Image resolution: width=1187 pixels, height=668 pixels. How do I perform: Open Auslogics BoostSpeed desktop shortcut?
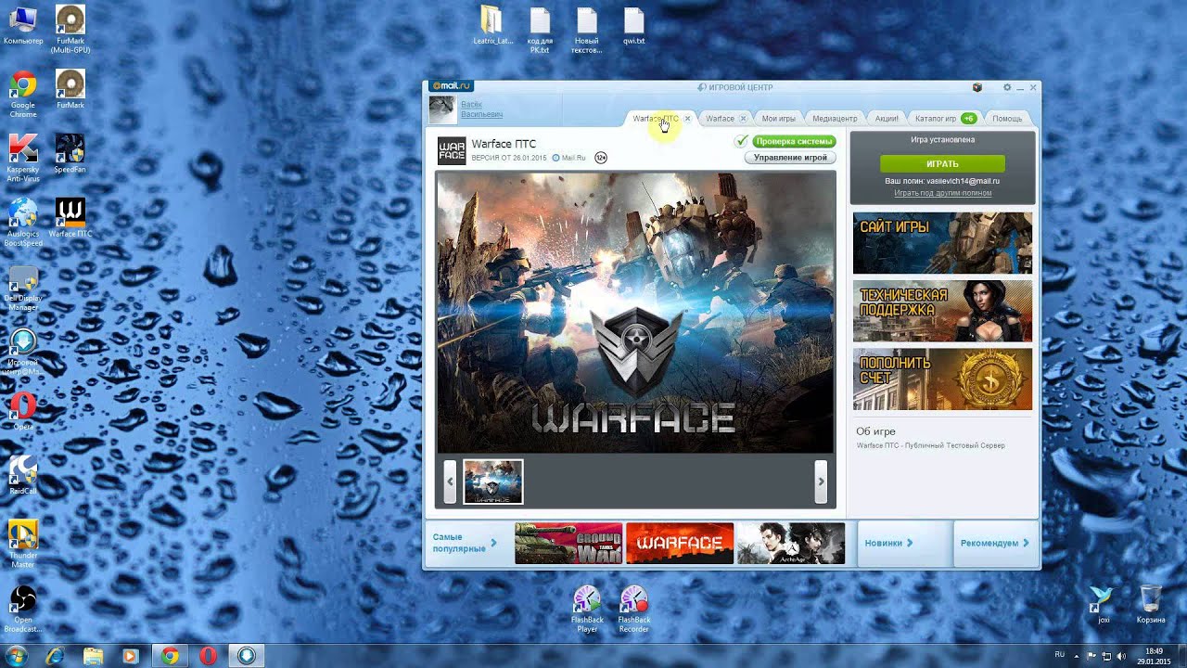tap(23, 223)
